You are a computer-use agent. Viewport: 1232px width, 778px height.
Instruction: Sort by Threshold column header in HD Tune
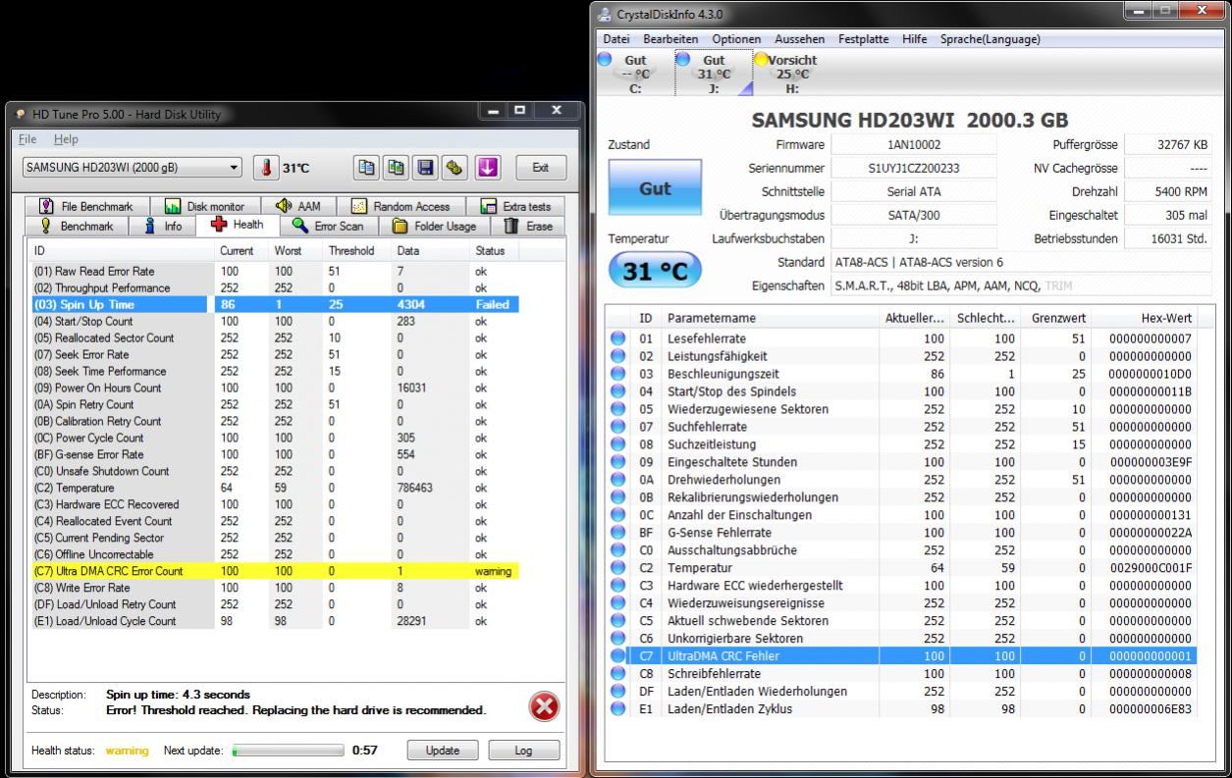(350, 250)
